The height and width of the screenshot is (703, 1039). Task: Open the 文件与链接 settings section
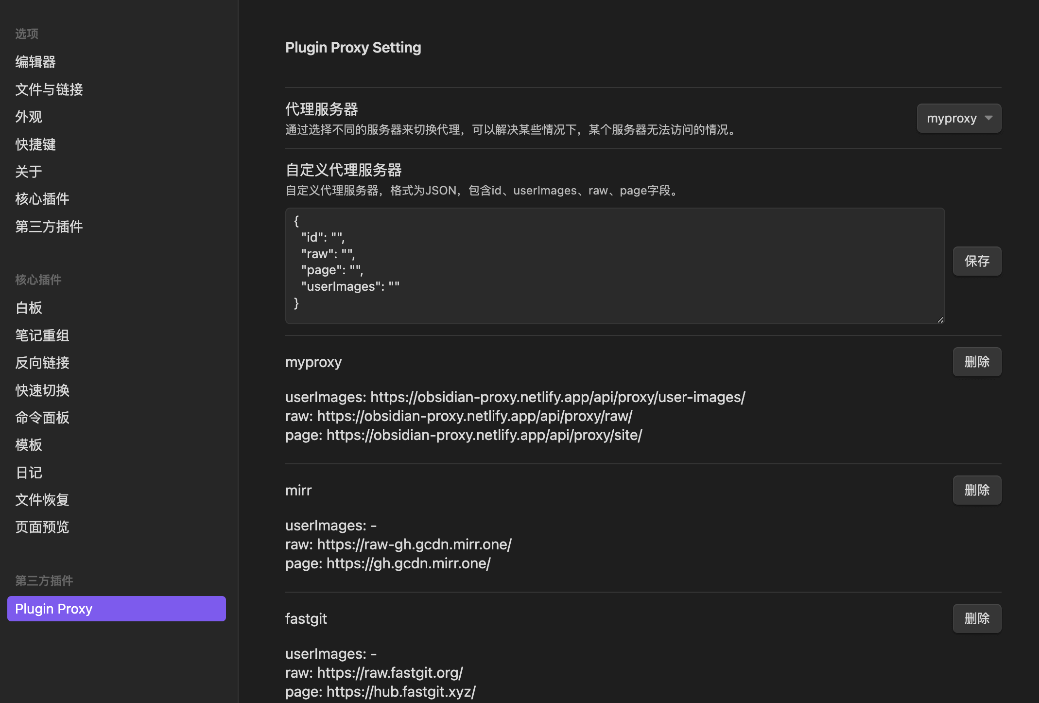49,89
